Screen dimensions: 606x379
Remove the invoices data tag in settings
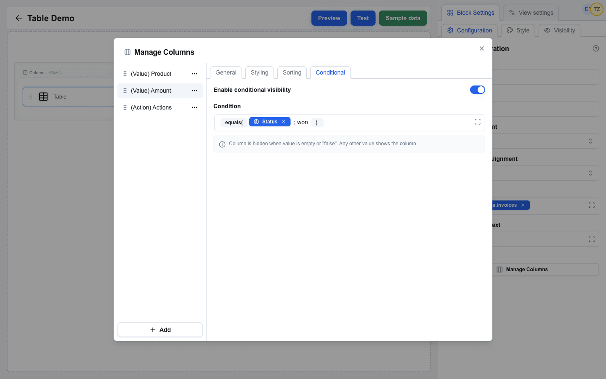coord(523,205)
